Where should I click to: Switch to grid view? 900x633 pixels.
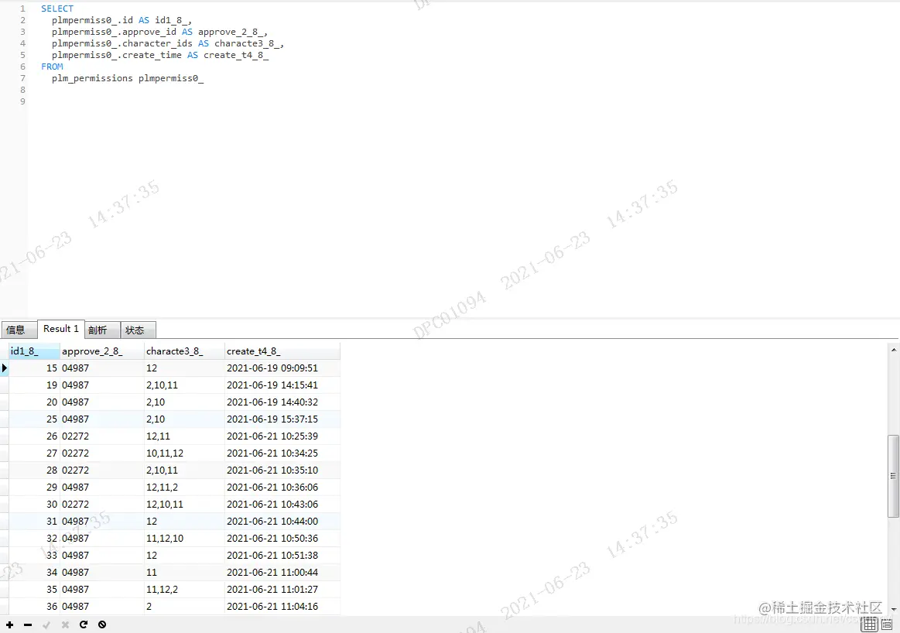[x=870, y=624]
